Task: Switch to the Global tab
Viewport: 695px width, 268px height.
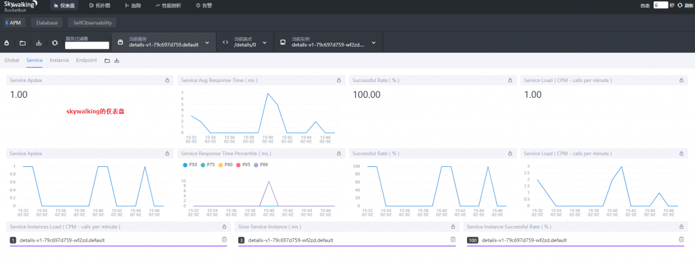Action: 12,60
